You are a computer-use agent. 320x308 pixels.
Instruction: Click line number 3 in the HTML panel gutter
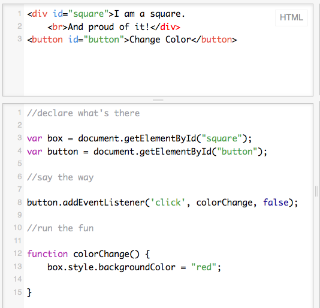pos(19,39)
